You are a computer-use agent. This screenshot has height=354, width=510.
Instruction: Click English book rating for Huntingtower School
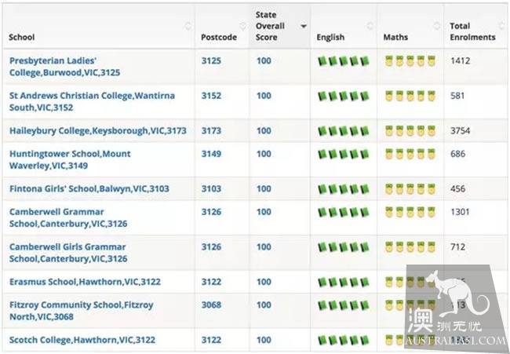[x=344, y=154]
